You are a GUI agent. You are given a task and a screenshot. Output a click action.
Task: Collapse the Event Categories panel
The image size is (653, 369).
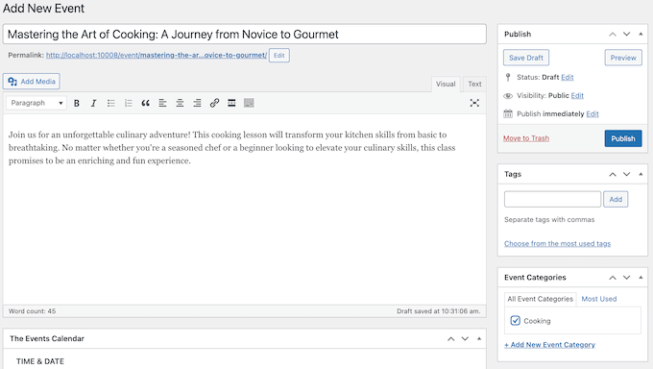click(641, 278)
